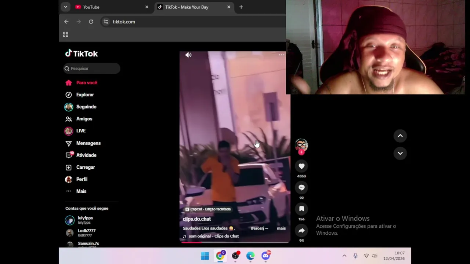Open the video three-dot options menu
The width and height of the screenshot is (470, 264).
tap(282, 55)
